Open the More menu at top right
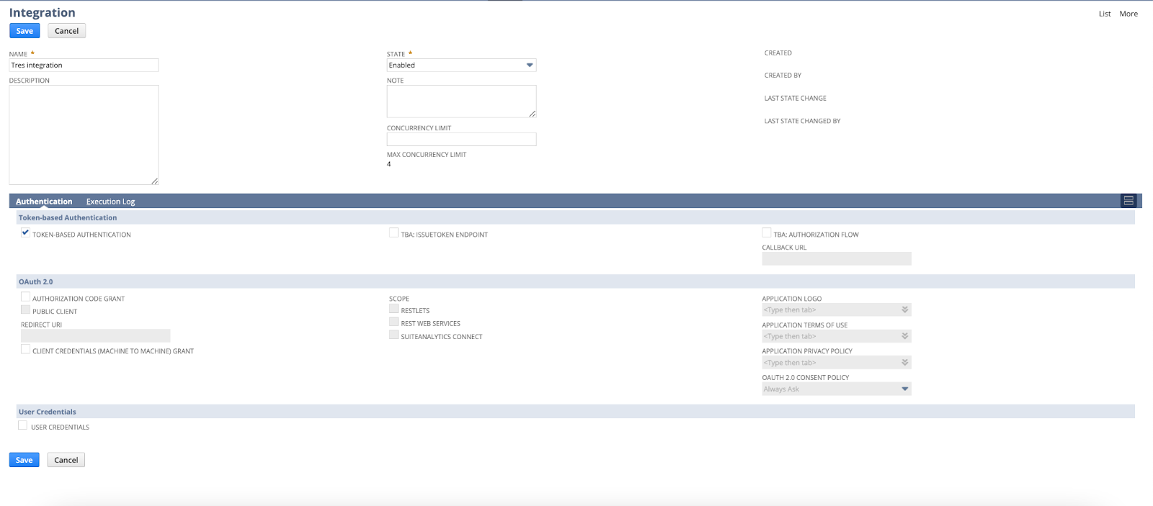Screen dimensions: 1153x506 click(x=1128, y=14)
